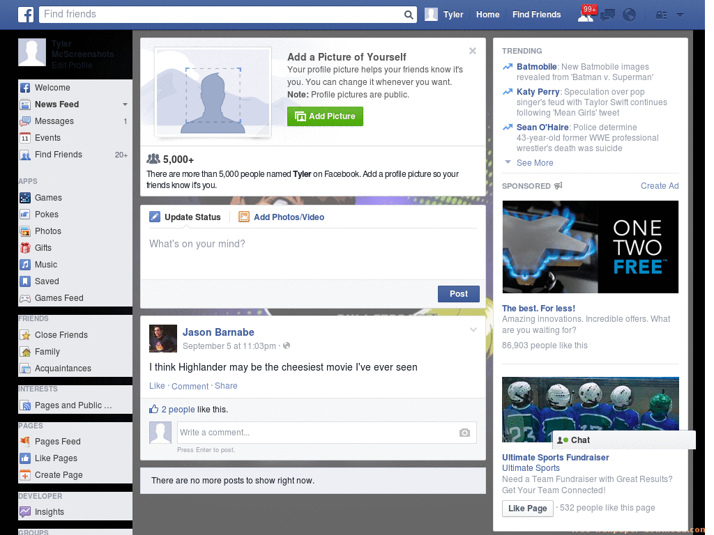Click the Games Feed controller icon
The width and height of the screenshot is (714, 535).
[x=25, y=298]
